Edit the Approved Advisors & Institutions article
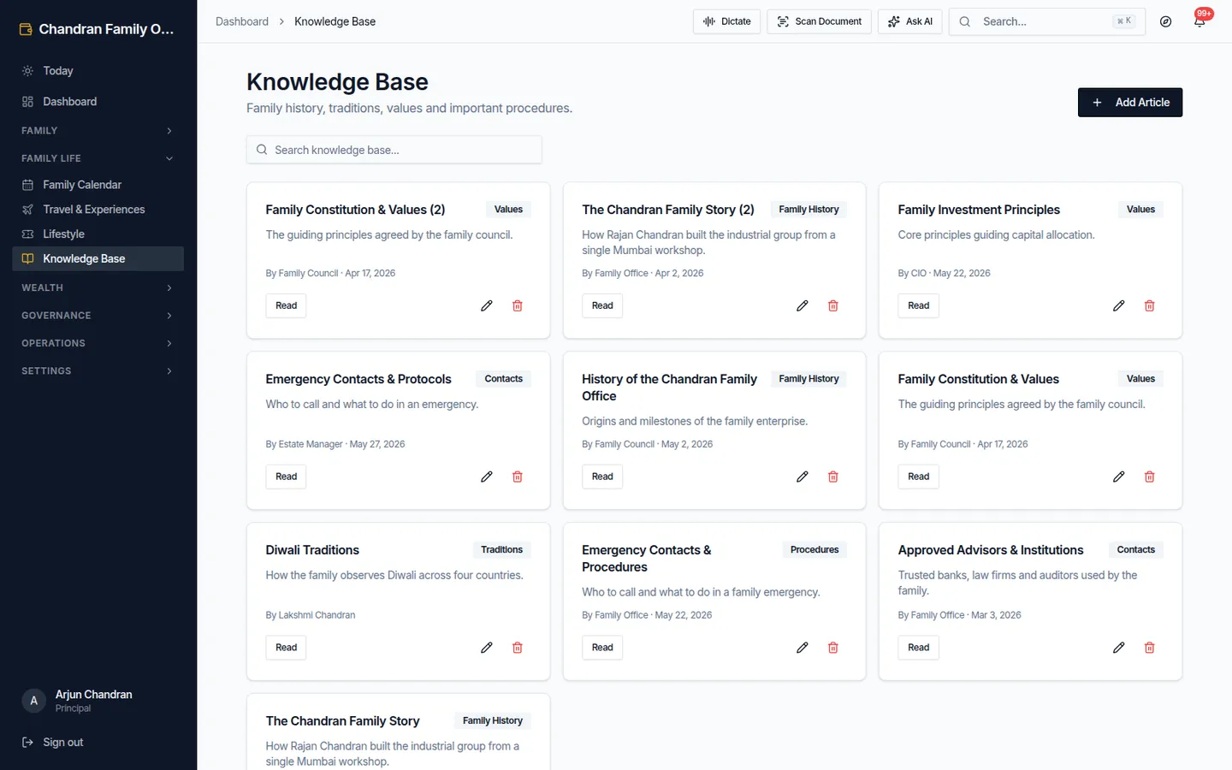 [1119, 648]
